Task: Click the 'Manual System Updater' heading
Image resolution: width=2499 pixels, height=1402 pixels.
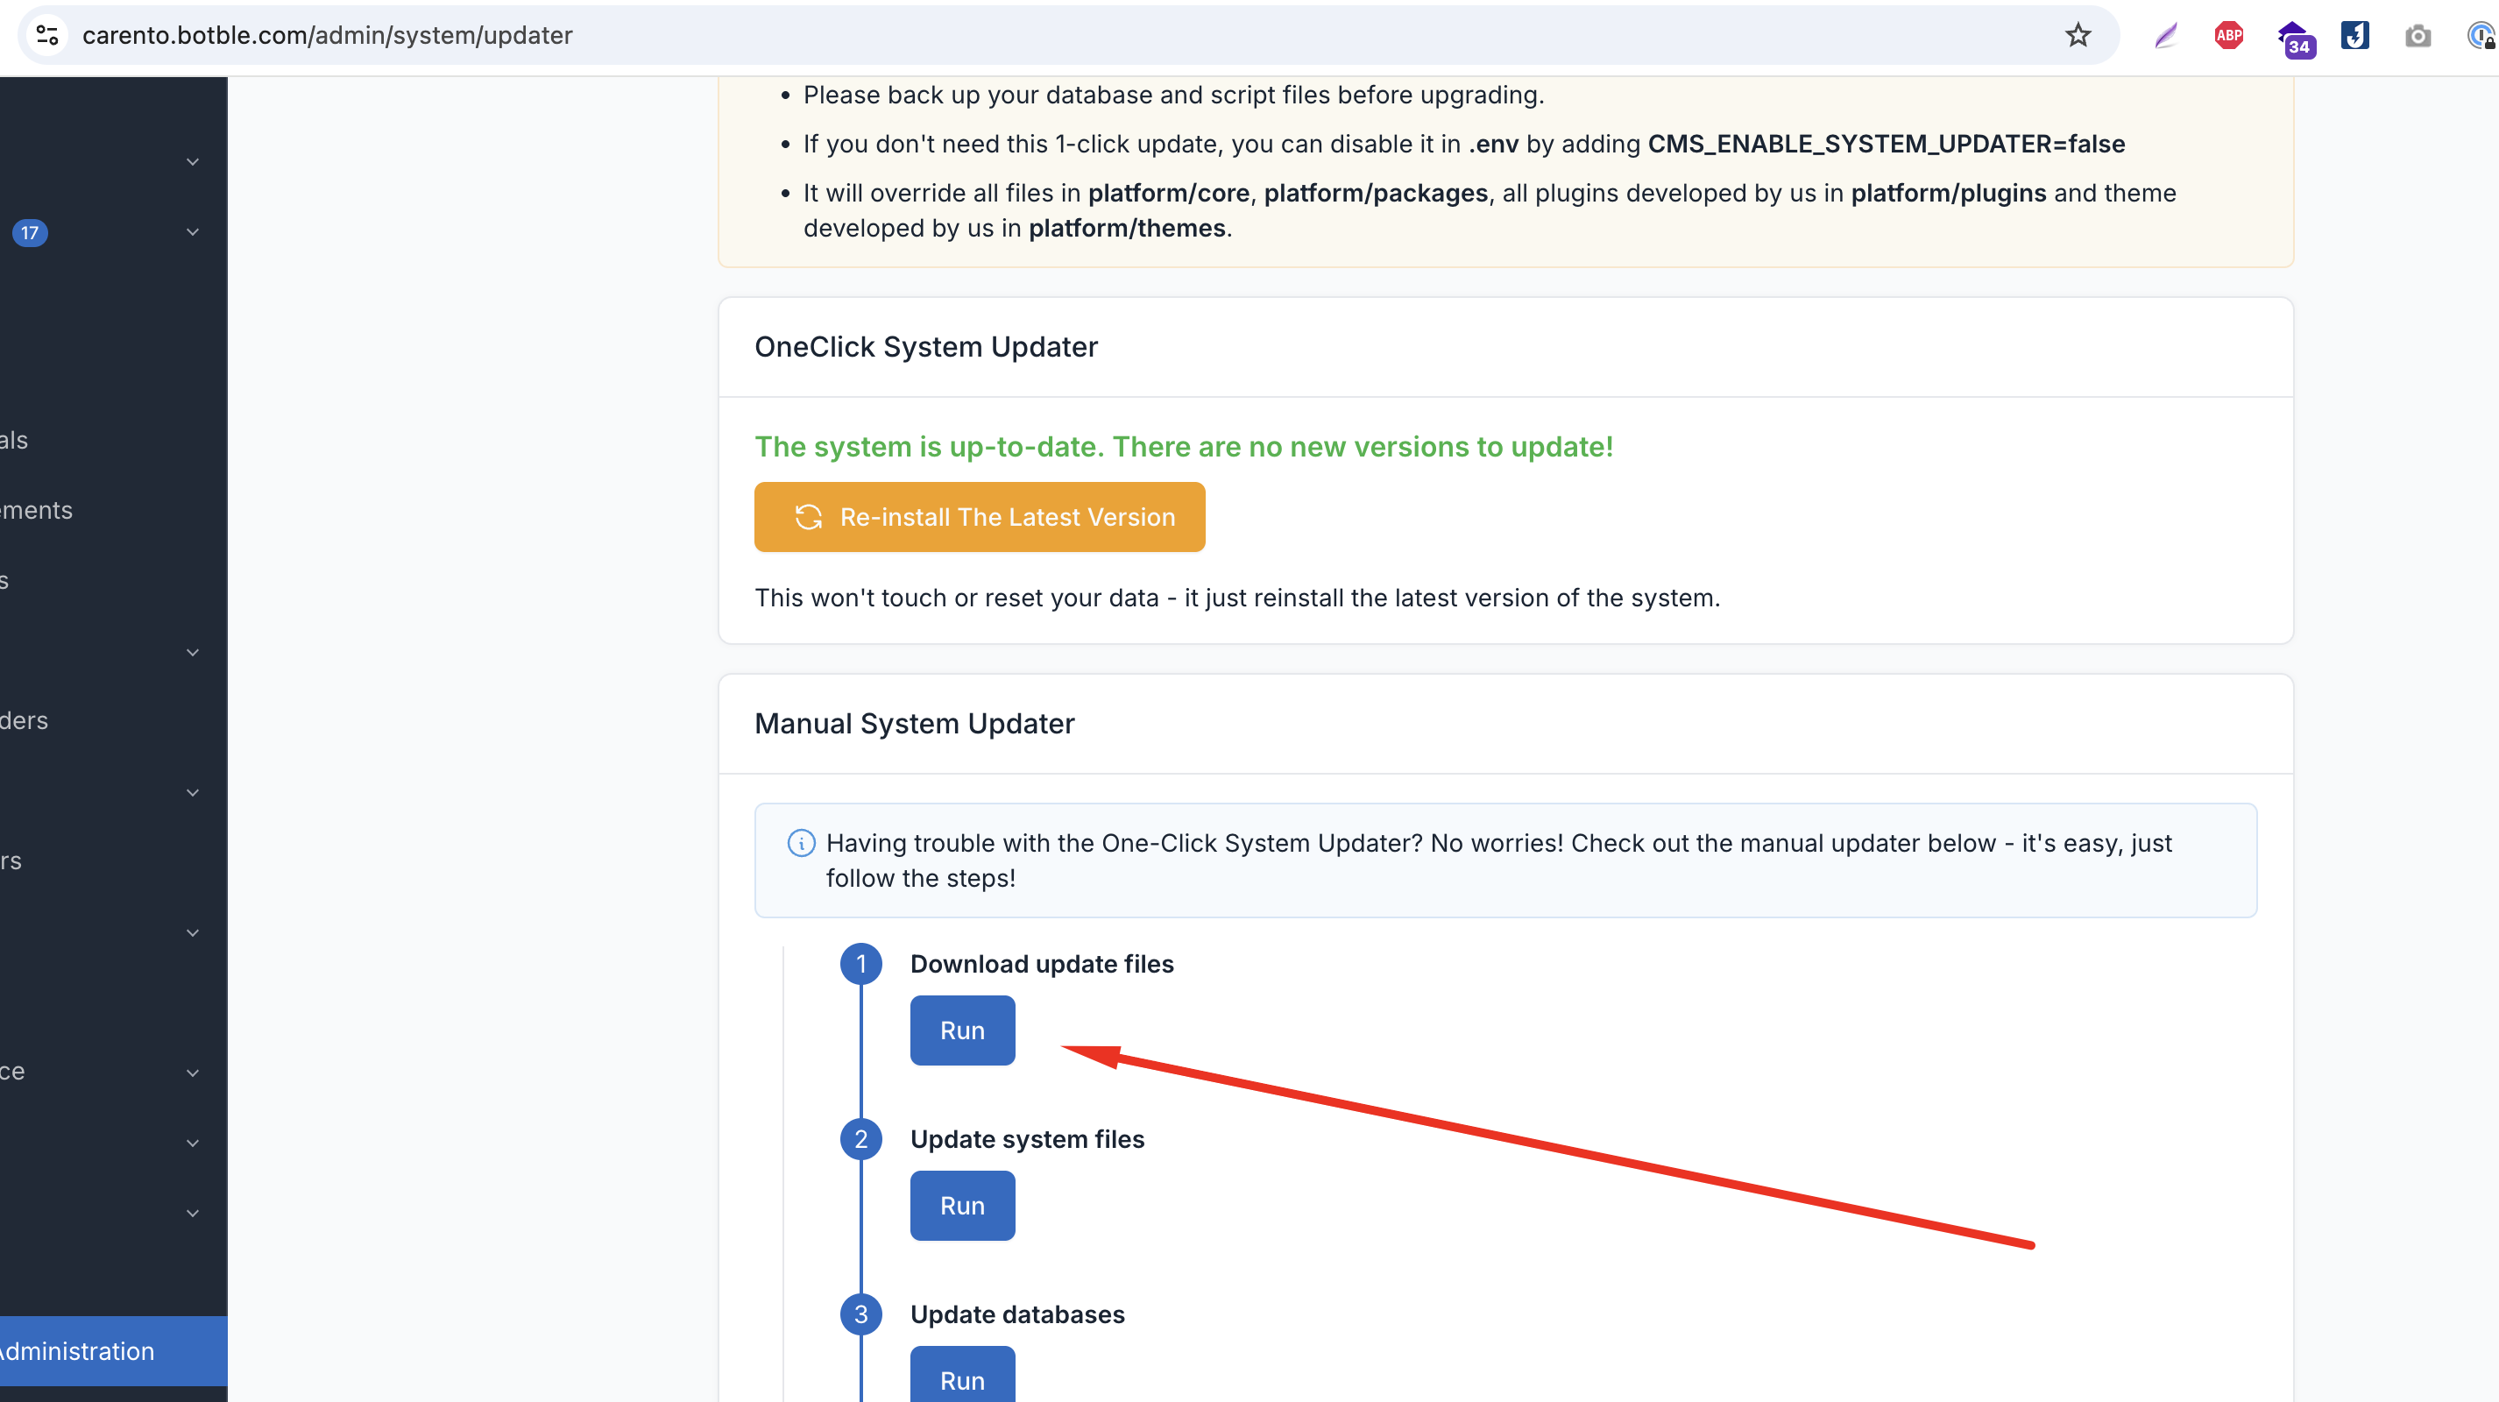Action: [915, 724]
